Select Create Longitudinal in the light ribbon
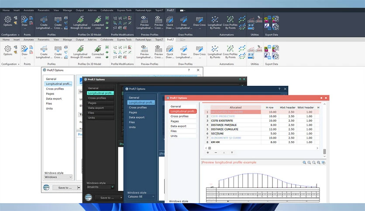The image size is (365, 211). 44,52
